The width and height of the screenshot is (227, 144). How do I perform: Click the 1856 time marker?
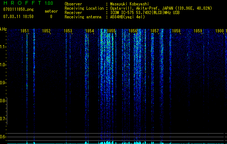133,31
